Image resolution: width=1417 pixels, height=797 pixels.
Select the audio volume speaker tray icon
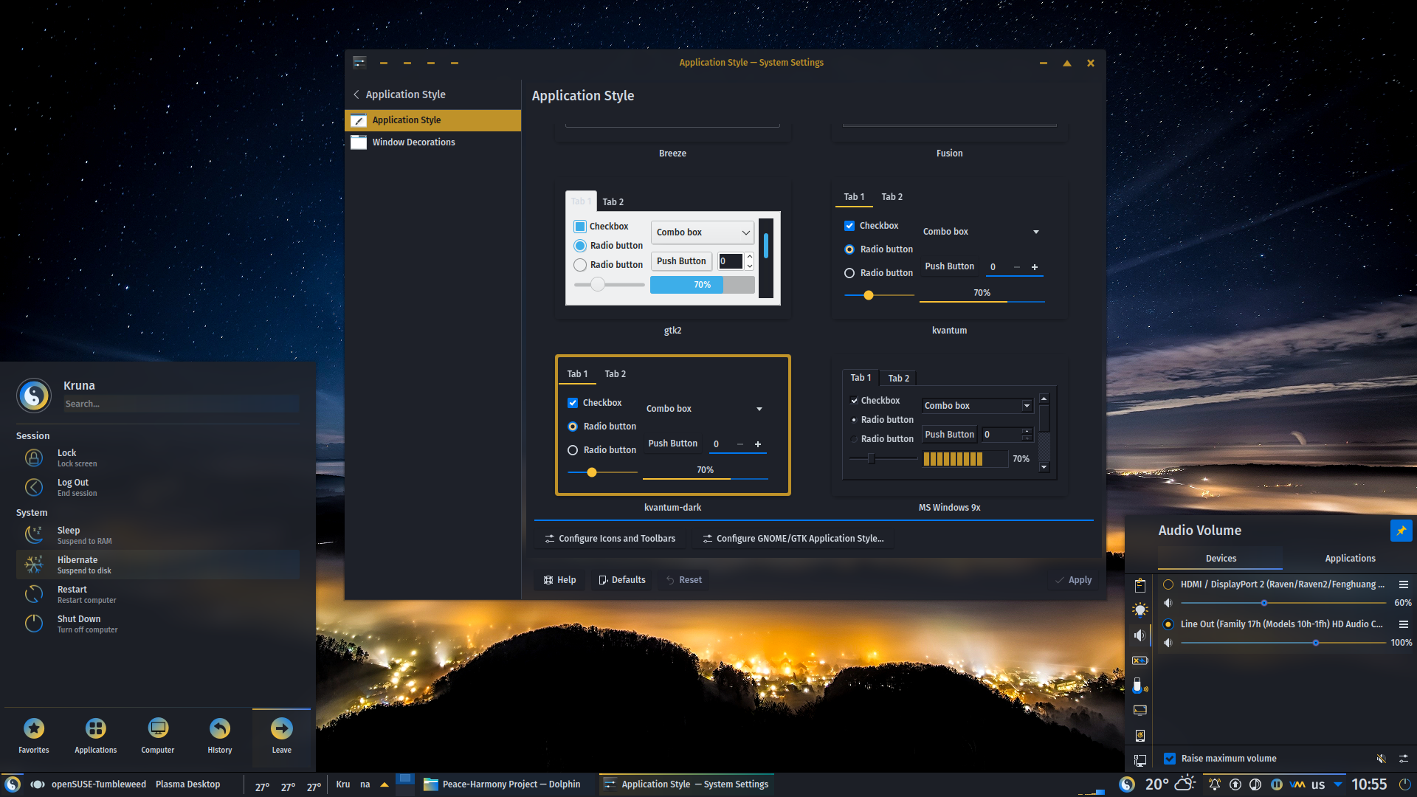1140,635
